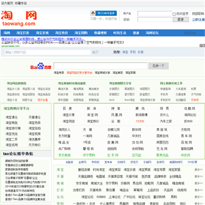205x205 pixels.
Task: Open the 淘网论坛 nav tab
Action: 152,33
